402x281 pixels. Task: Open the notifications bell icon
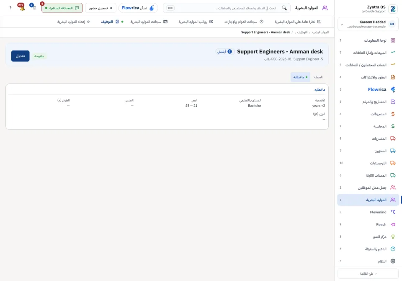22,8
